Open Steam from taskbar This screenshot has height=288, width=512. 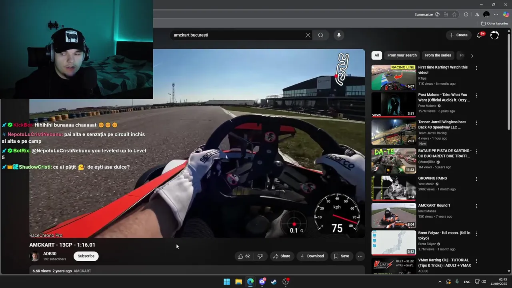point(274,282)
